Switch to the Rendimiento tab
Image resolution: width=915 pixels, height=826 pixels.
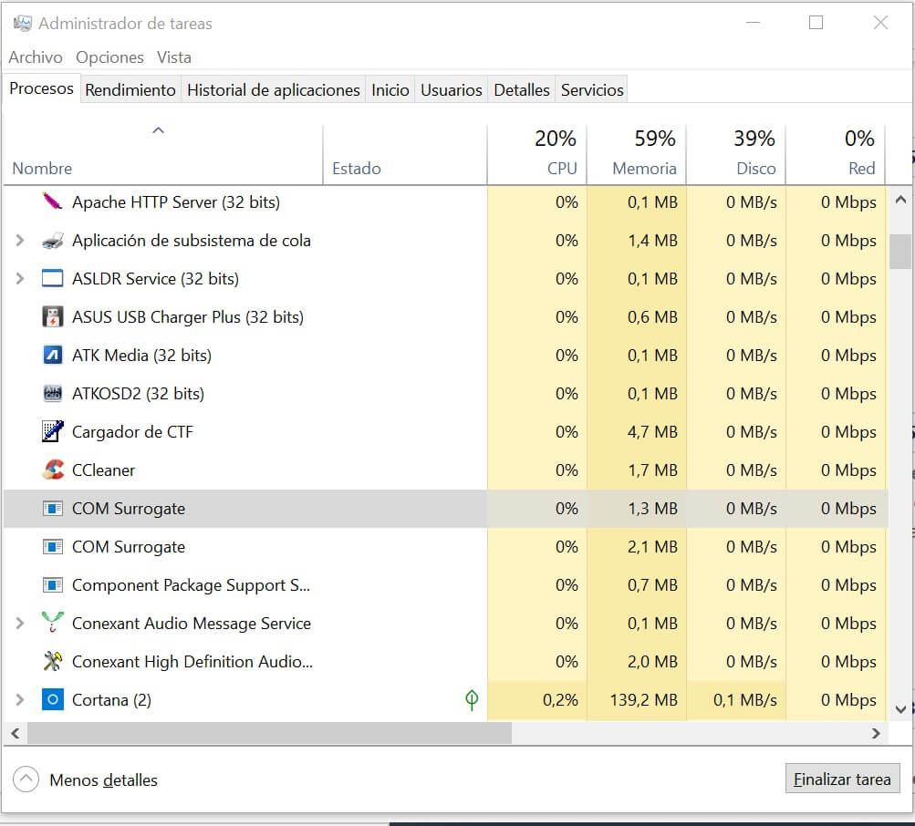[130, 90]
